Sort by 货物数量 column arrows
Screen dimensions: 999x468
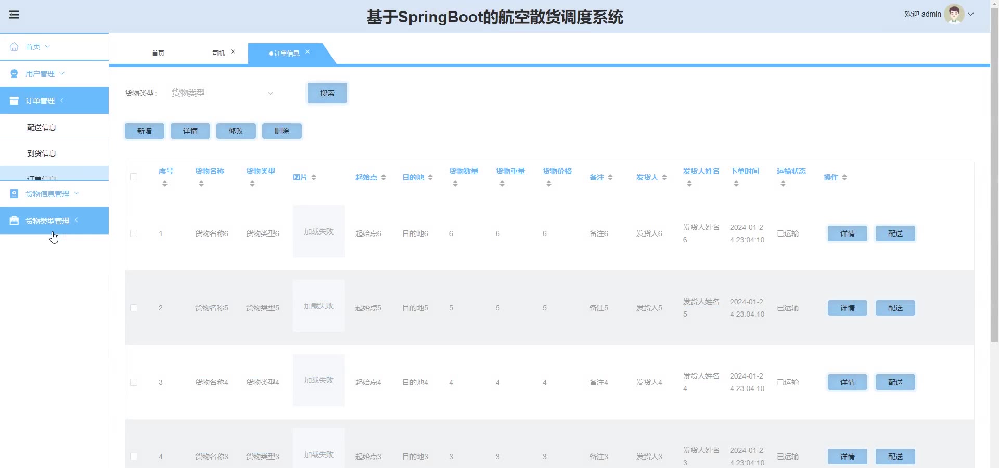[x=455, y=184]
